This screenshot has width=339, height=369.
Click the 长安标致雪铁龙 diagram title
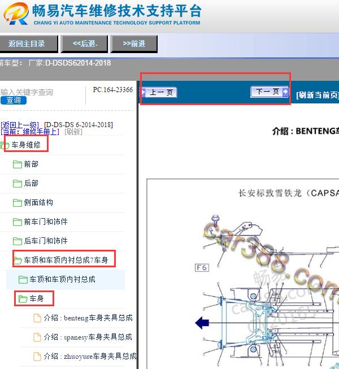pos(289,193)
